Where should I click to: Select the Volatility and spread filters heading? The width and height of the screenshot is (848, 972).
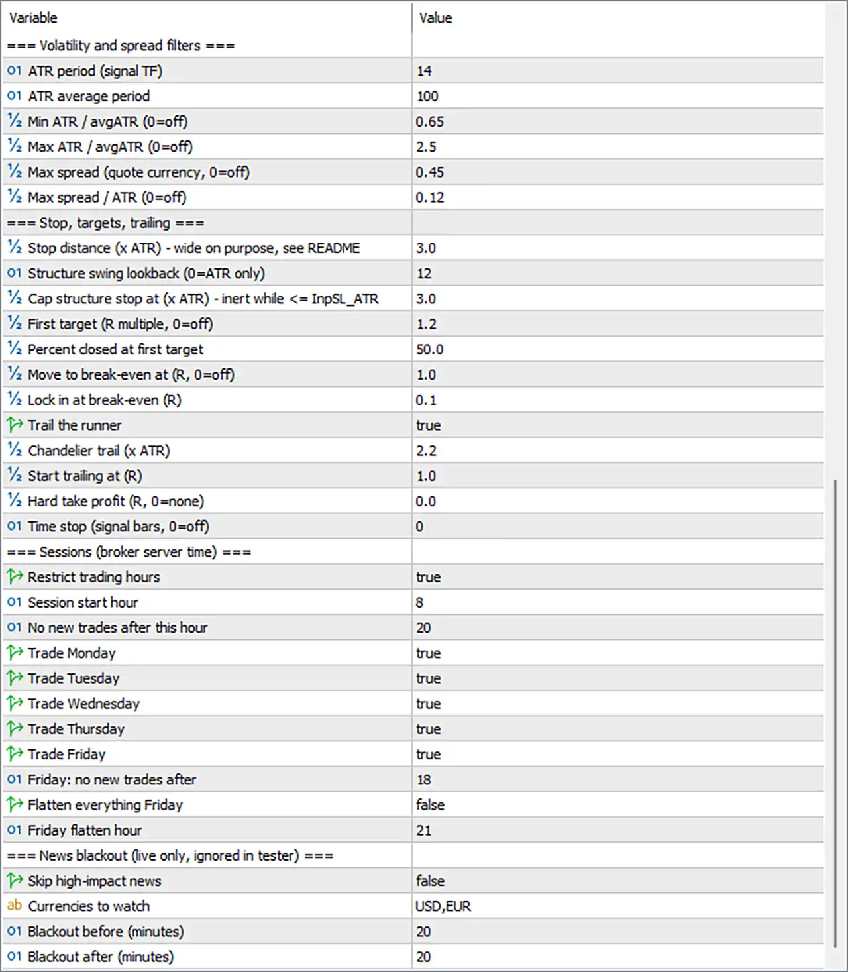[413, 45]
